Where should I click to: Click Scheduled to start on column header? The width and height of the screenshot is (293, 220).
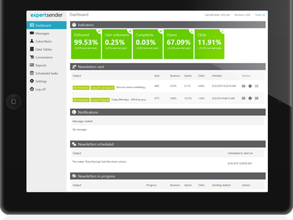click(x=240, y=153)
